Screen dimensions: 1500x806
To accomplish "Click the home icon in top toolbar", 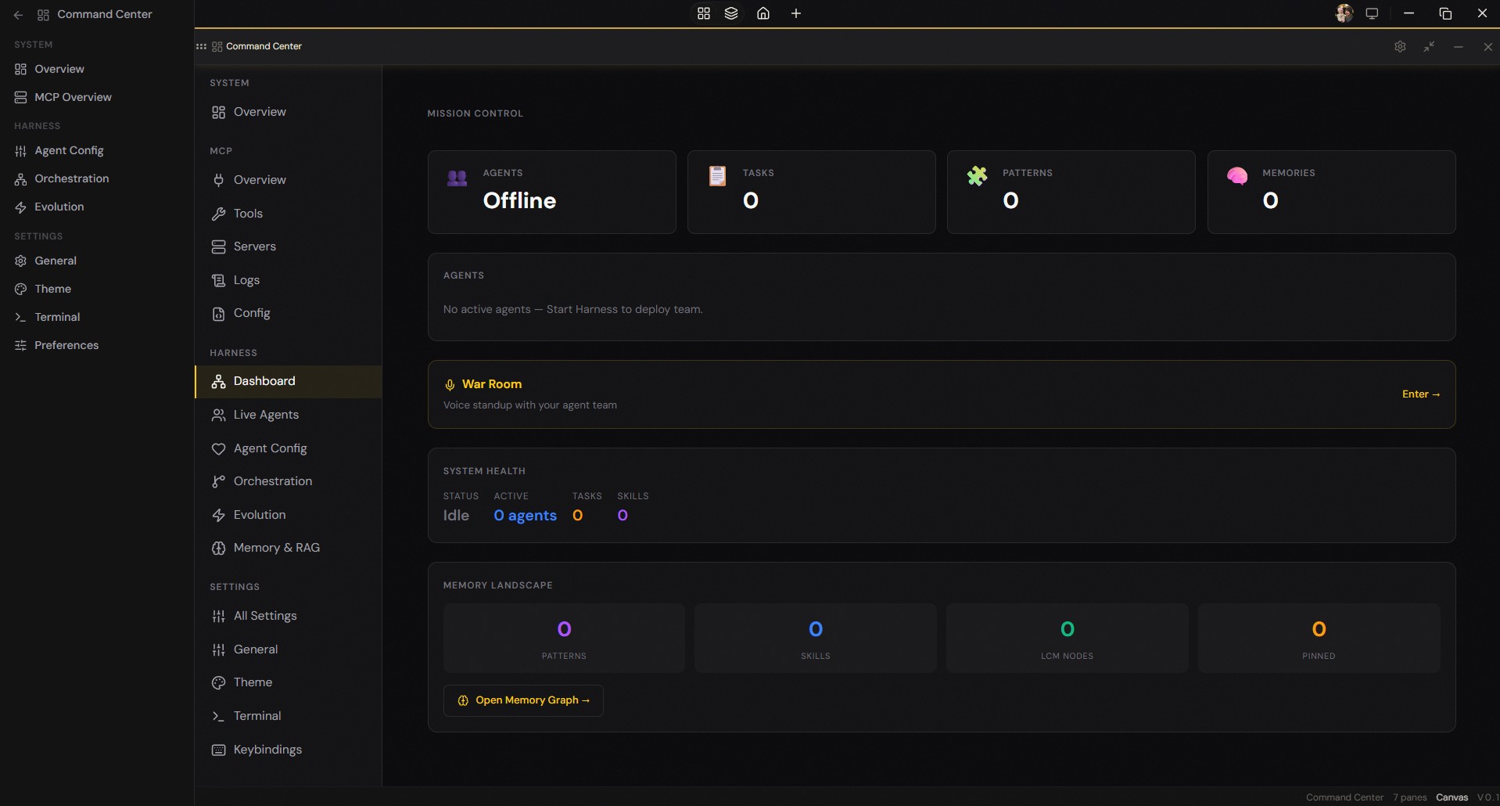I will [x=763, y=13].
